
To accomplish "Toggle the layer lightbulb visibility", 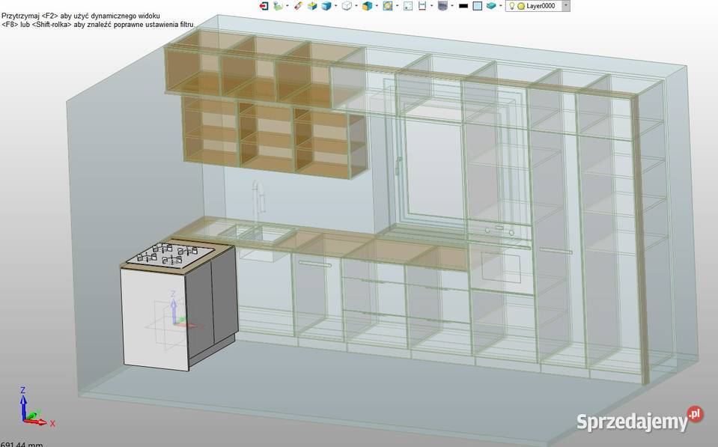I will pyautogui.click(x=511, y=6).
